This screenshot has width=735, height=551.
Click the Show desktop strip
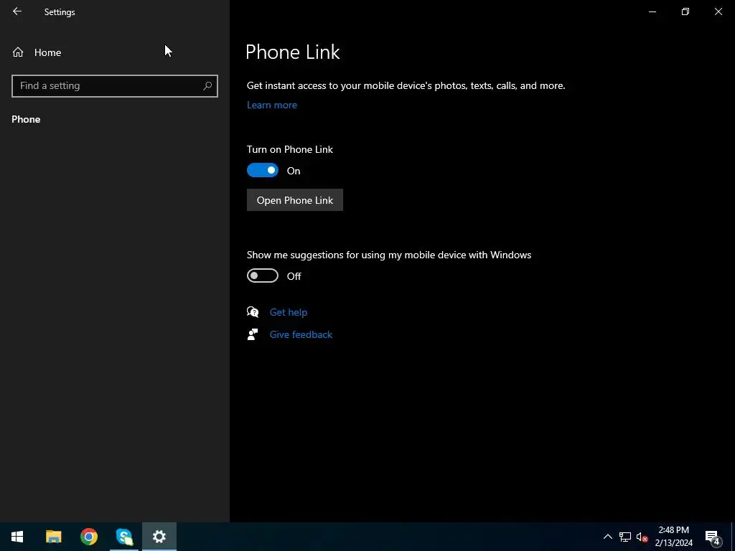(733, 537)
